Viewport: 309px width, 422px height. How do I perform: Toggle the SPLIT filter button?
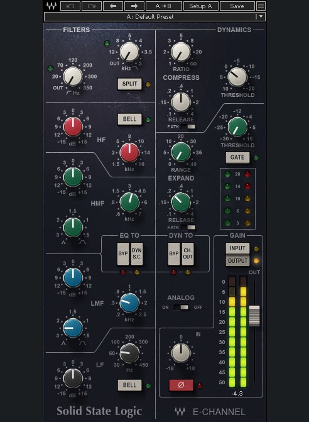[130, 84]
